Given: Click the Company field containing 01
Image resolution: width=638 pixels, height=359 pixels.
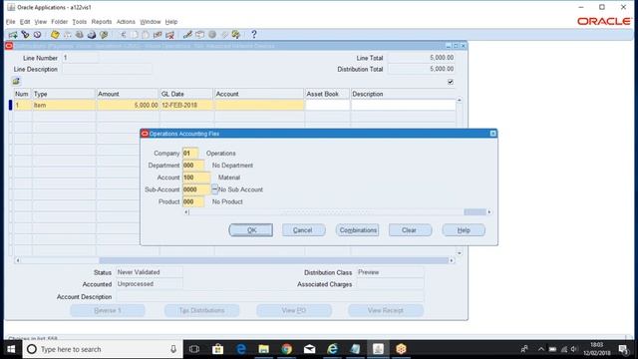Looking at the screenshot, I should 190,153.
